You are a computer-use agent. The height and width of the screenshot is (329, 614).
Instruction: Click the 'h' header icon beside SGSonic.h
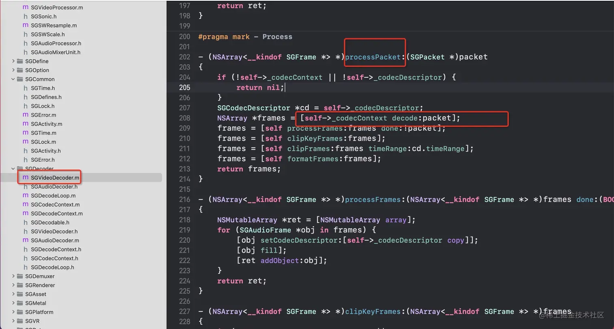[26, 16]
